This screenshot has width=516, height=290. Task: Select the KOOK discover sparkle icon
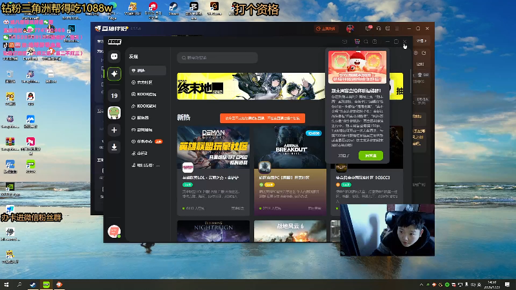114,73
